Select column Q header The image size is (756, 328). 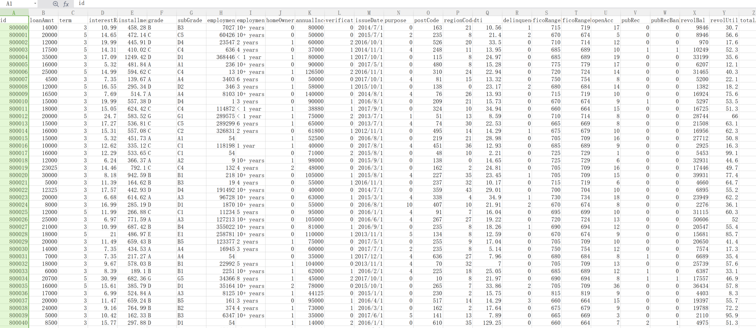(487, 13)
